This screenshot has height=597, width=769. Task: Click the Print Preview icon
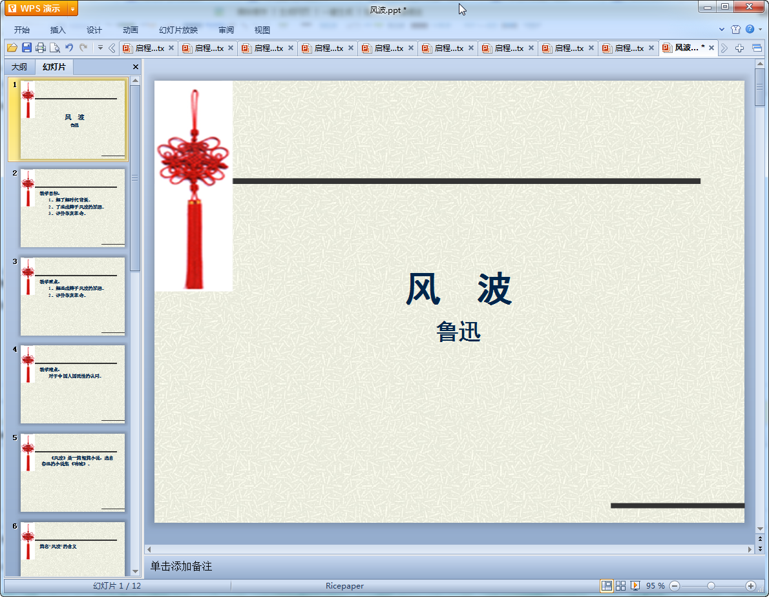[55, 48]
